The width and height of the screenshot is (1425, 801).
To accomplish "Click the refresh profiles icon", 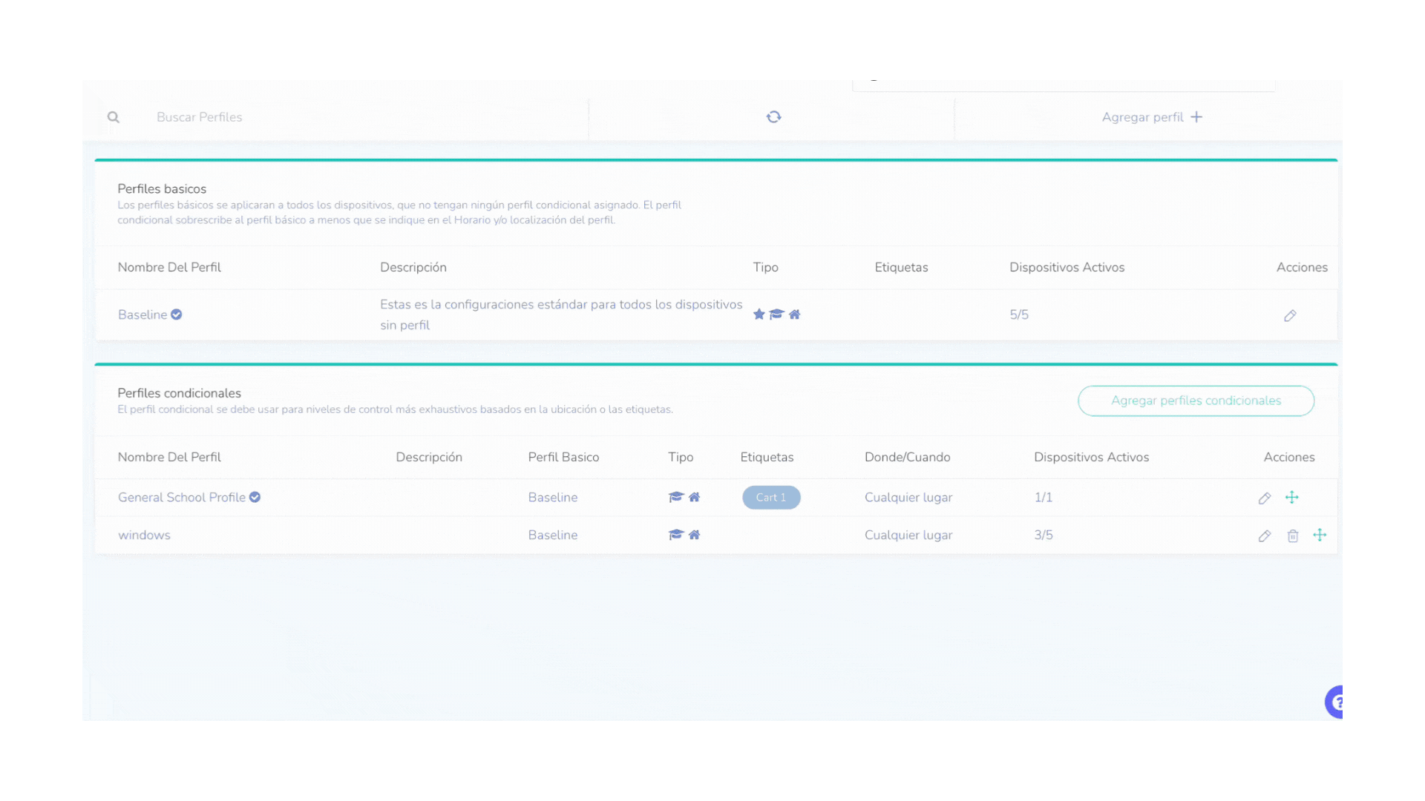I will pos(773,117).
